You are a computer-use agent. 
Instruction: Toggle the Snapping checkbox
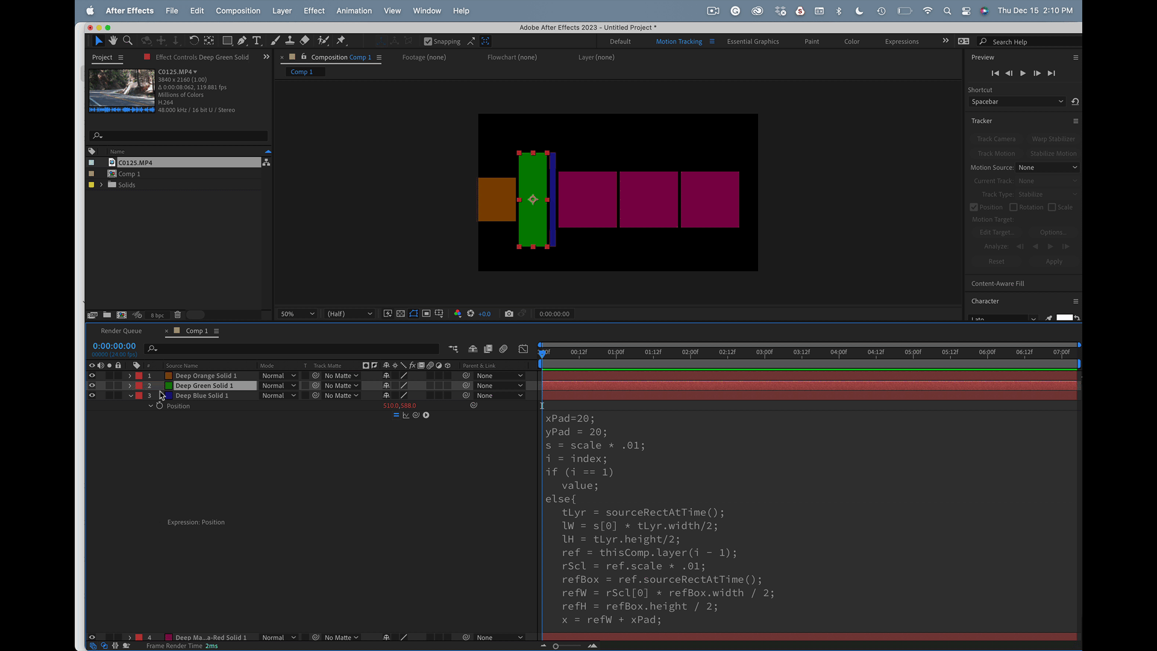click(x=428, y=42)
